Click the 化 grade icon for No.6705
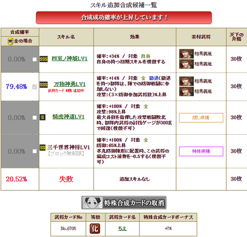This screenshot has height=237, width=247. point(95,229)
